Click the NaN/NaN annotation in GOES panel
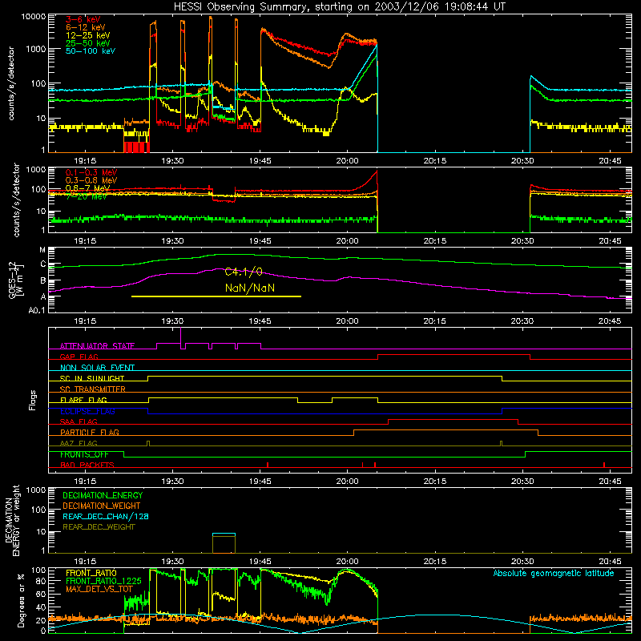The height and width of the screenshot is (641, 641). click(250, 288)
